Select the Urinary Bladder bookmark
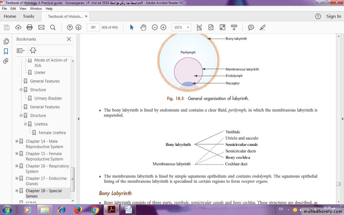This screenshot has width=344, height=215. tap(48, 98)
